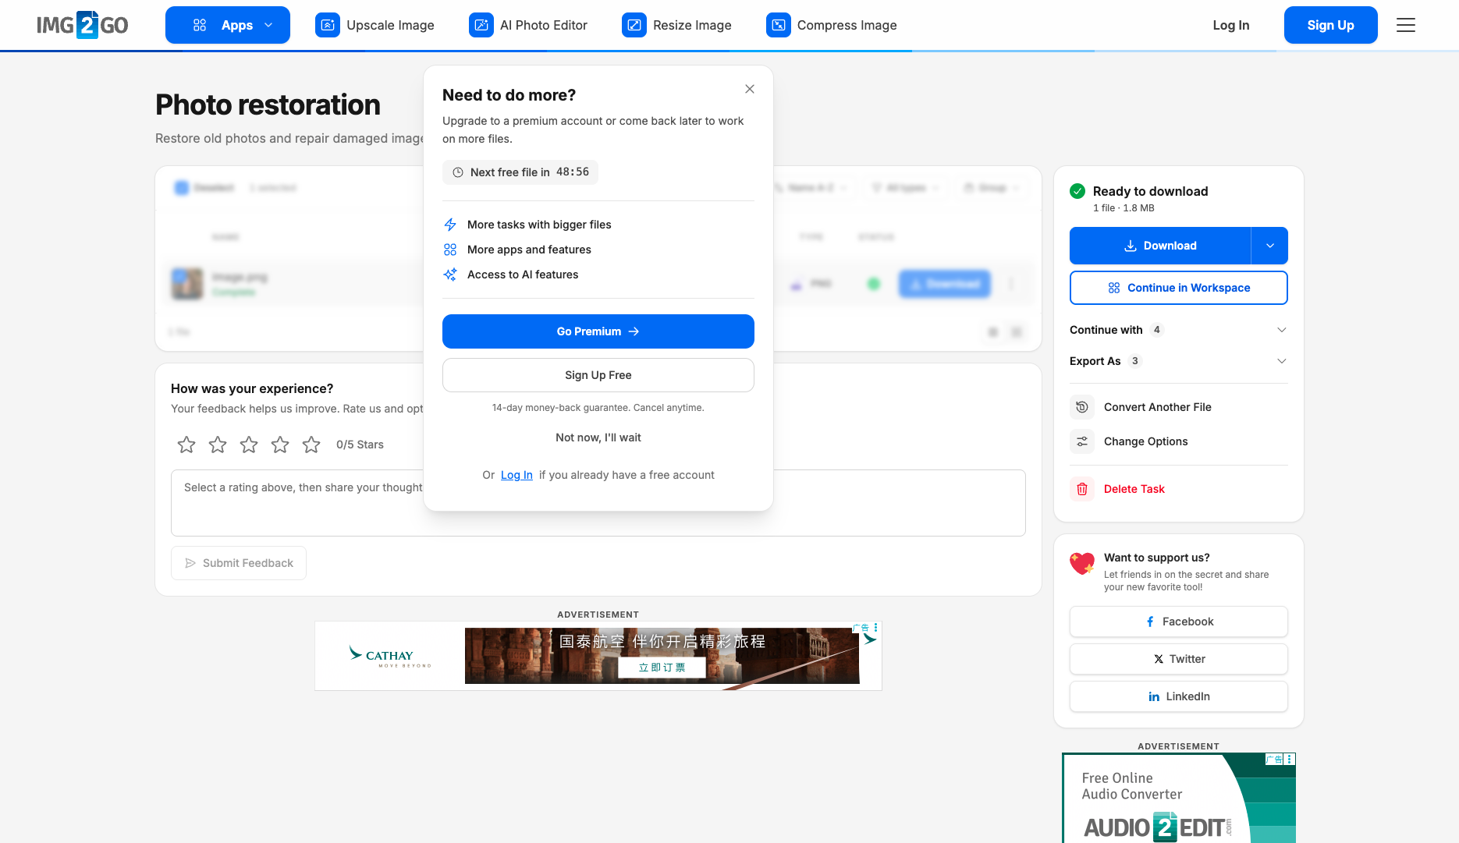Expand the Continue with section

coord(1179,330)
